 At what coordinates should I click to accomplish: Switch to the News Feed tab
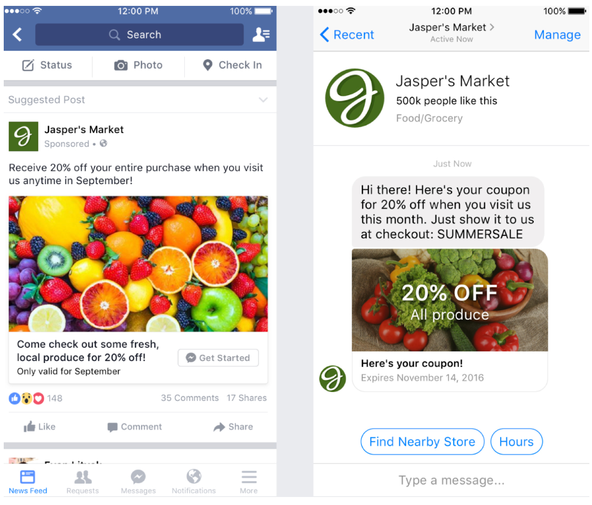(28, 482)
